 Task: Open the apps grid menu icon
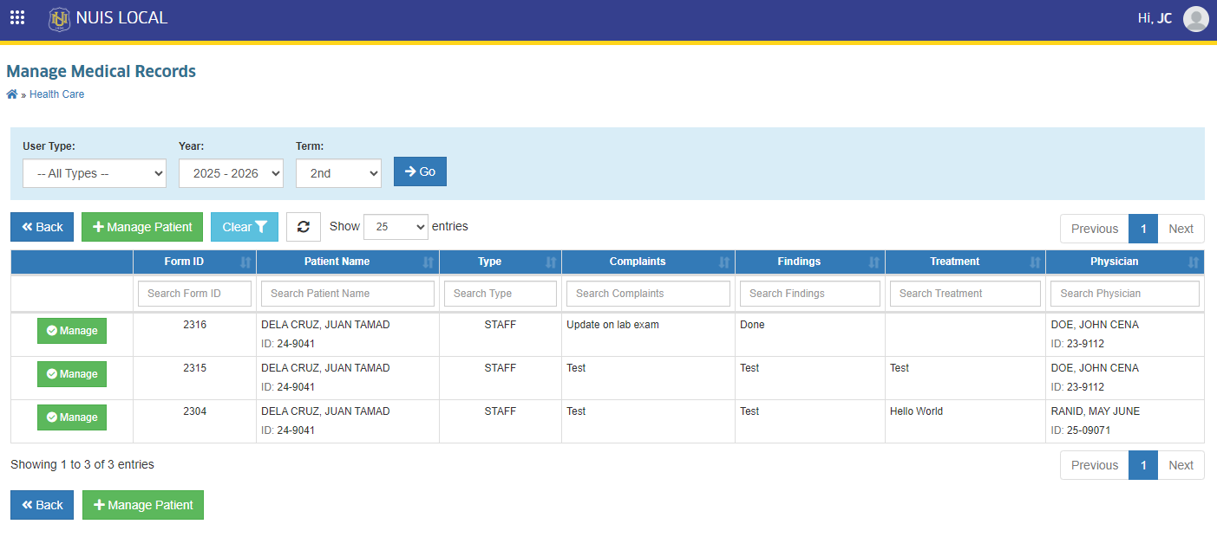click(x=17, y=17)
